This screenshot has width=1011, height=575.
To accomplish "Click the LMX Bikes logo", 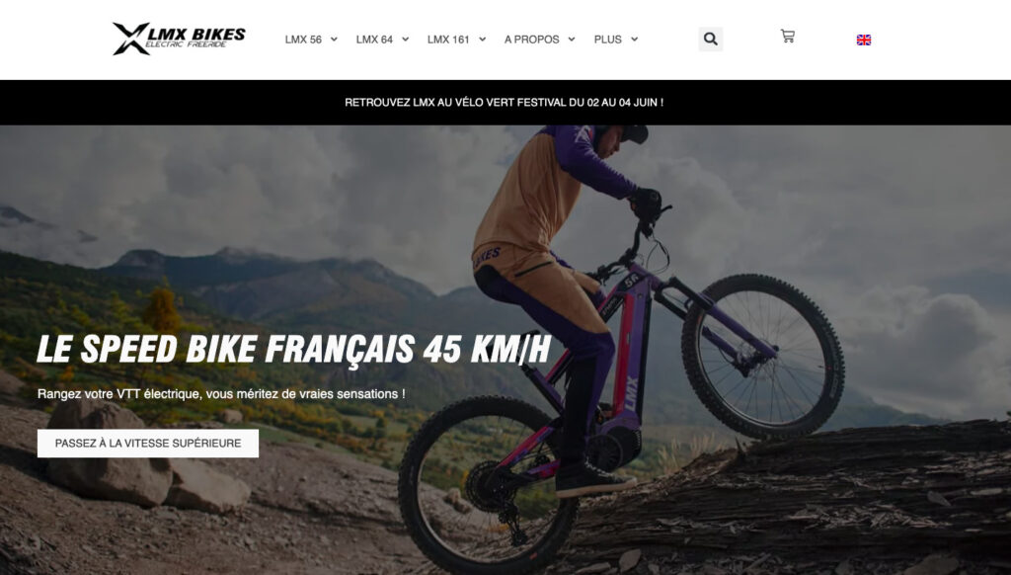I will pos(179,39).
